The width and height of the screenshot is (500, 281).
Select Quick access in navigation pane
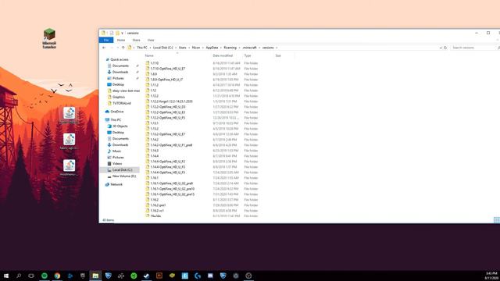pos(120,59)
